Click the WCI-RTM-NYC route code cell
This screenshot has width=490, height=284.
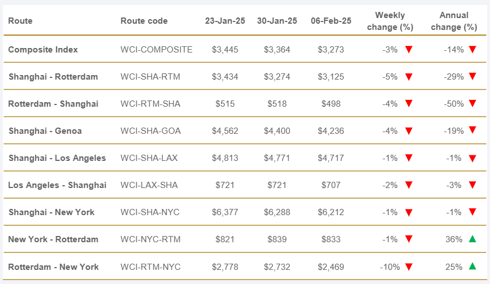click(x=149, y=266)
